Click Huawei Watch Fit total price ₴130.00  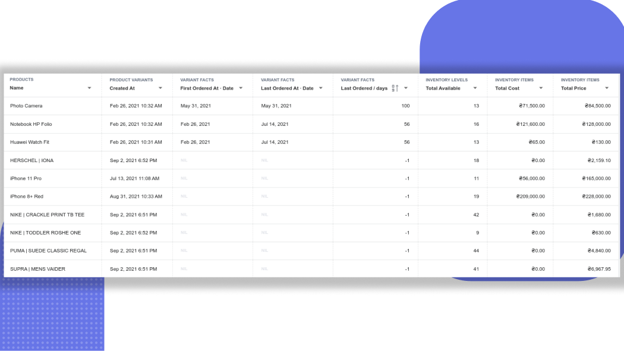tap(601, 142)
